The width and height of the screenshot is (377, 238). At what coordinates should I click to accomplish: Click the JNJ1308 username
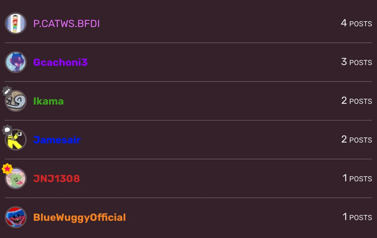pos(56,178)
